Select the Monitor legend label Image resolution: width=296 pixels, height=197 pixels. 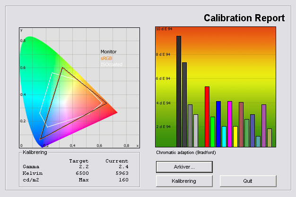(108, 52)
